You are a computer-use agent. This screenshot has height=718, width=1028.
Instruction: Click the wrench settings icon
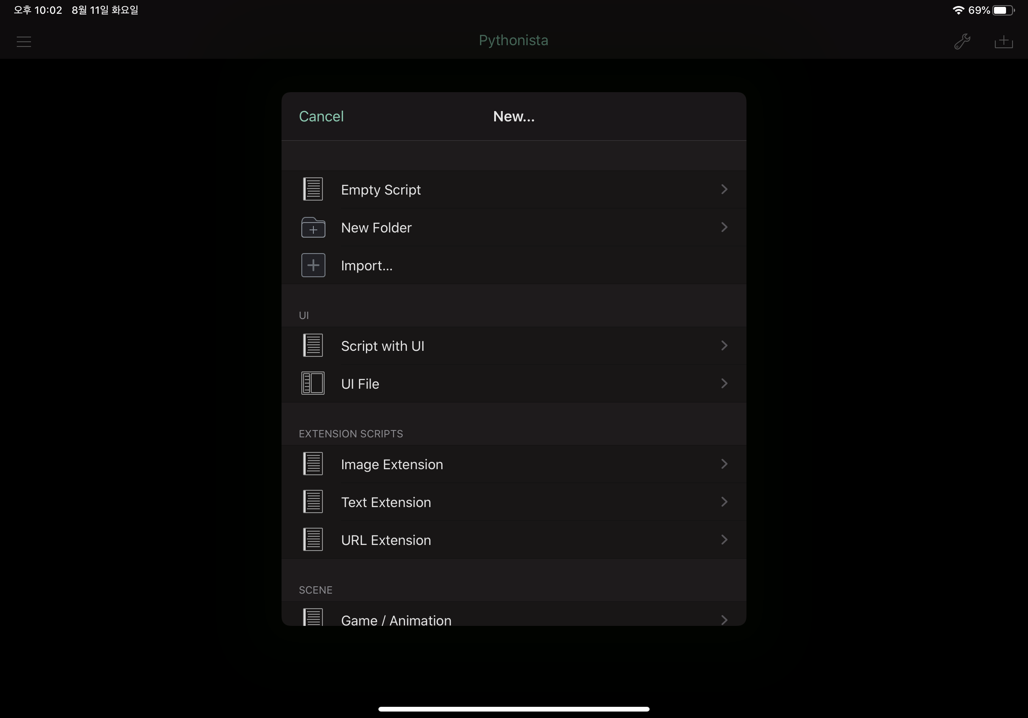[x=962, y=42]
